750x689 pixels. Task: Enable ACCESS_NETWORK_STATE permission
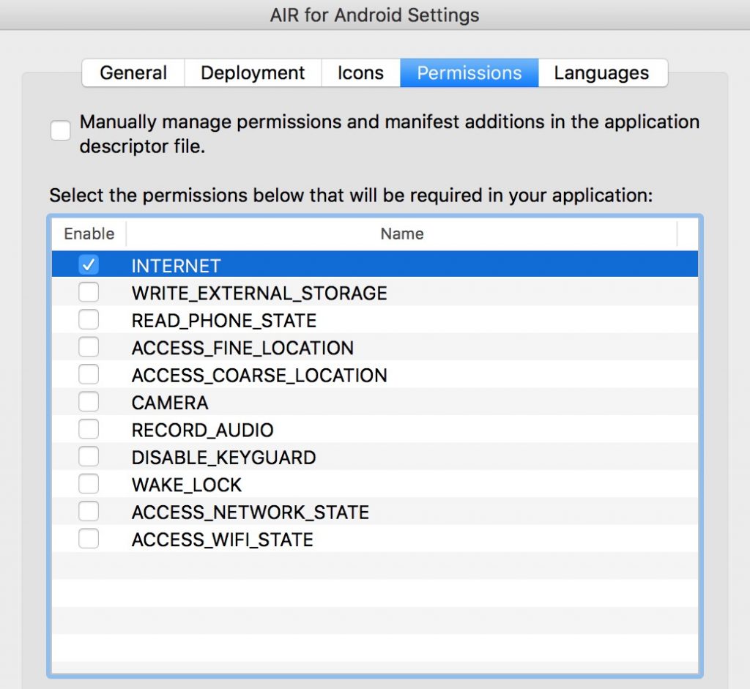point(89,511)
